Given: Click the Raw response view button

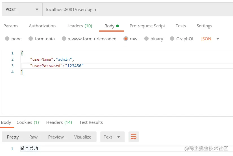Looking at the screenshot, I should (33, 137).
